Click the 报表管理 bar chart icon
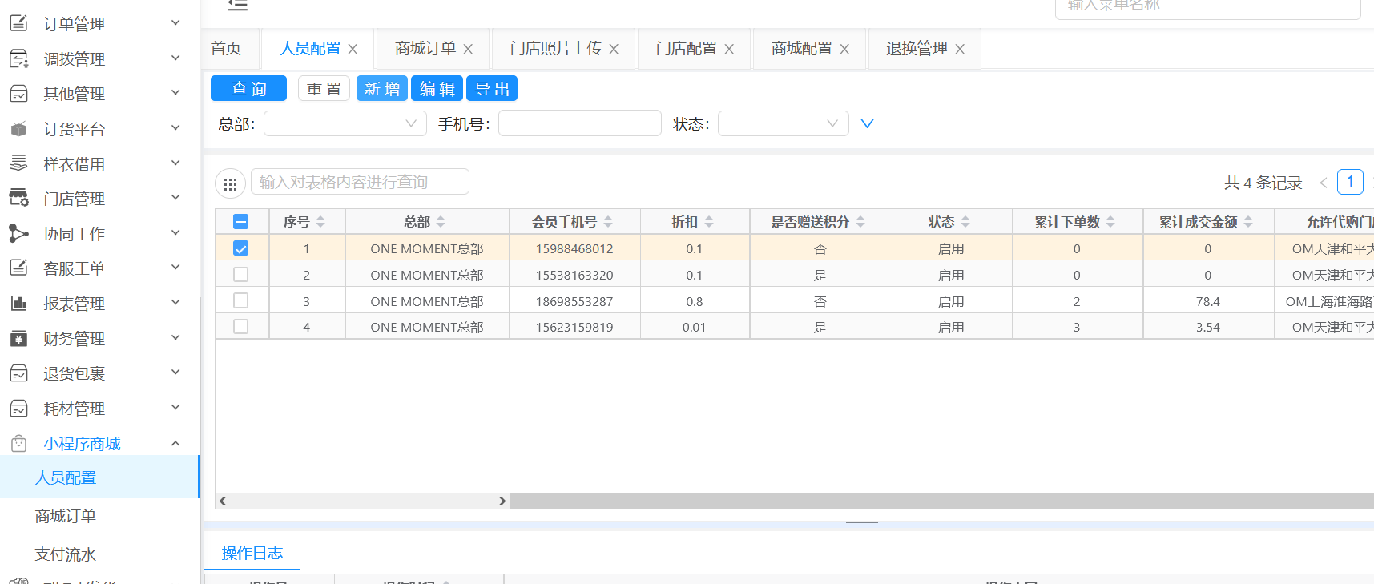This screenshot has height=584, width=1374. point(18,304)
